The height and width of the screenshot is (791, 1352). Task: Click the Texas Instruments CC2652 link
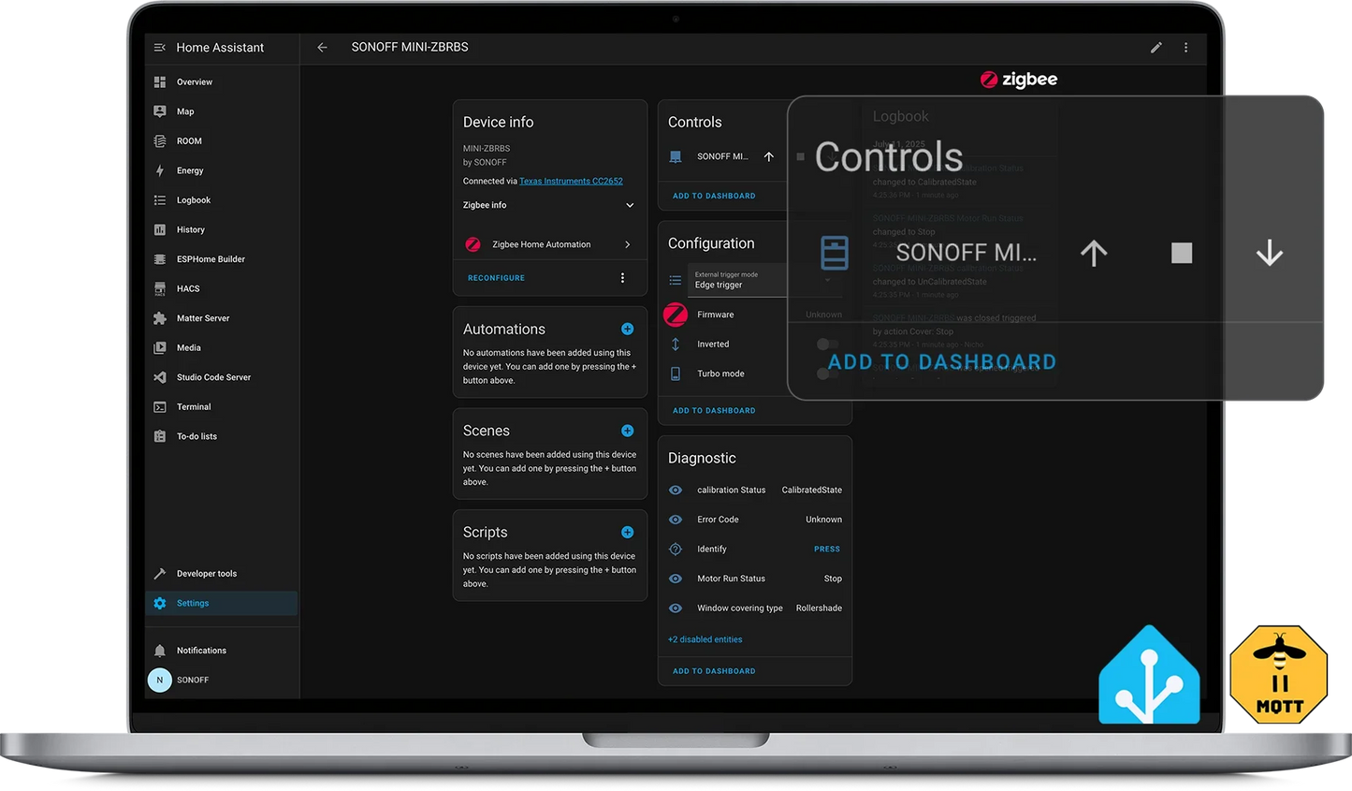point(571,182)
